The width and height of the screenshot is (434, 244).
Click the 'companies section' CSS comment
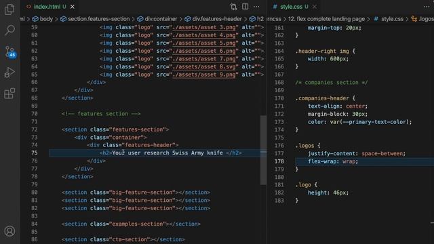(332, 83)
